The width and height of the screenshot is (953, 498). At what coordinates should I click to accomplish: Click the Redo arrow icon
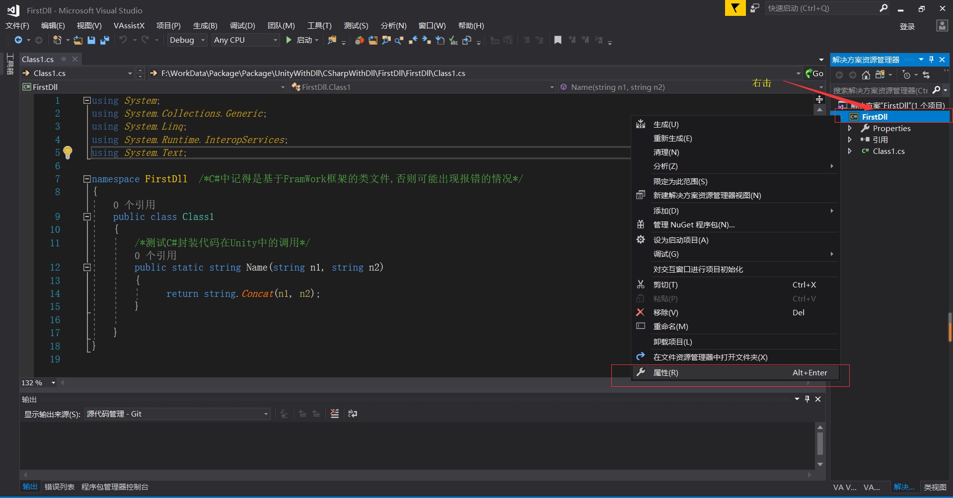145,40
